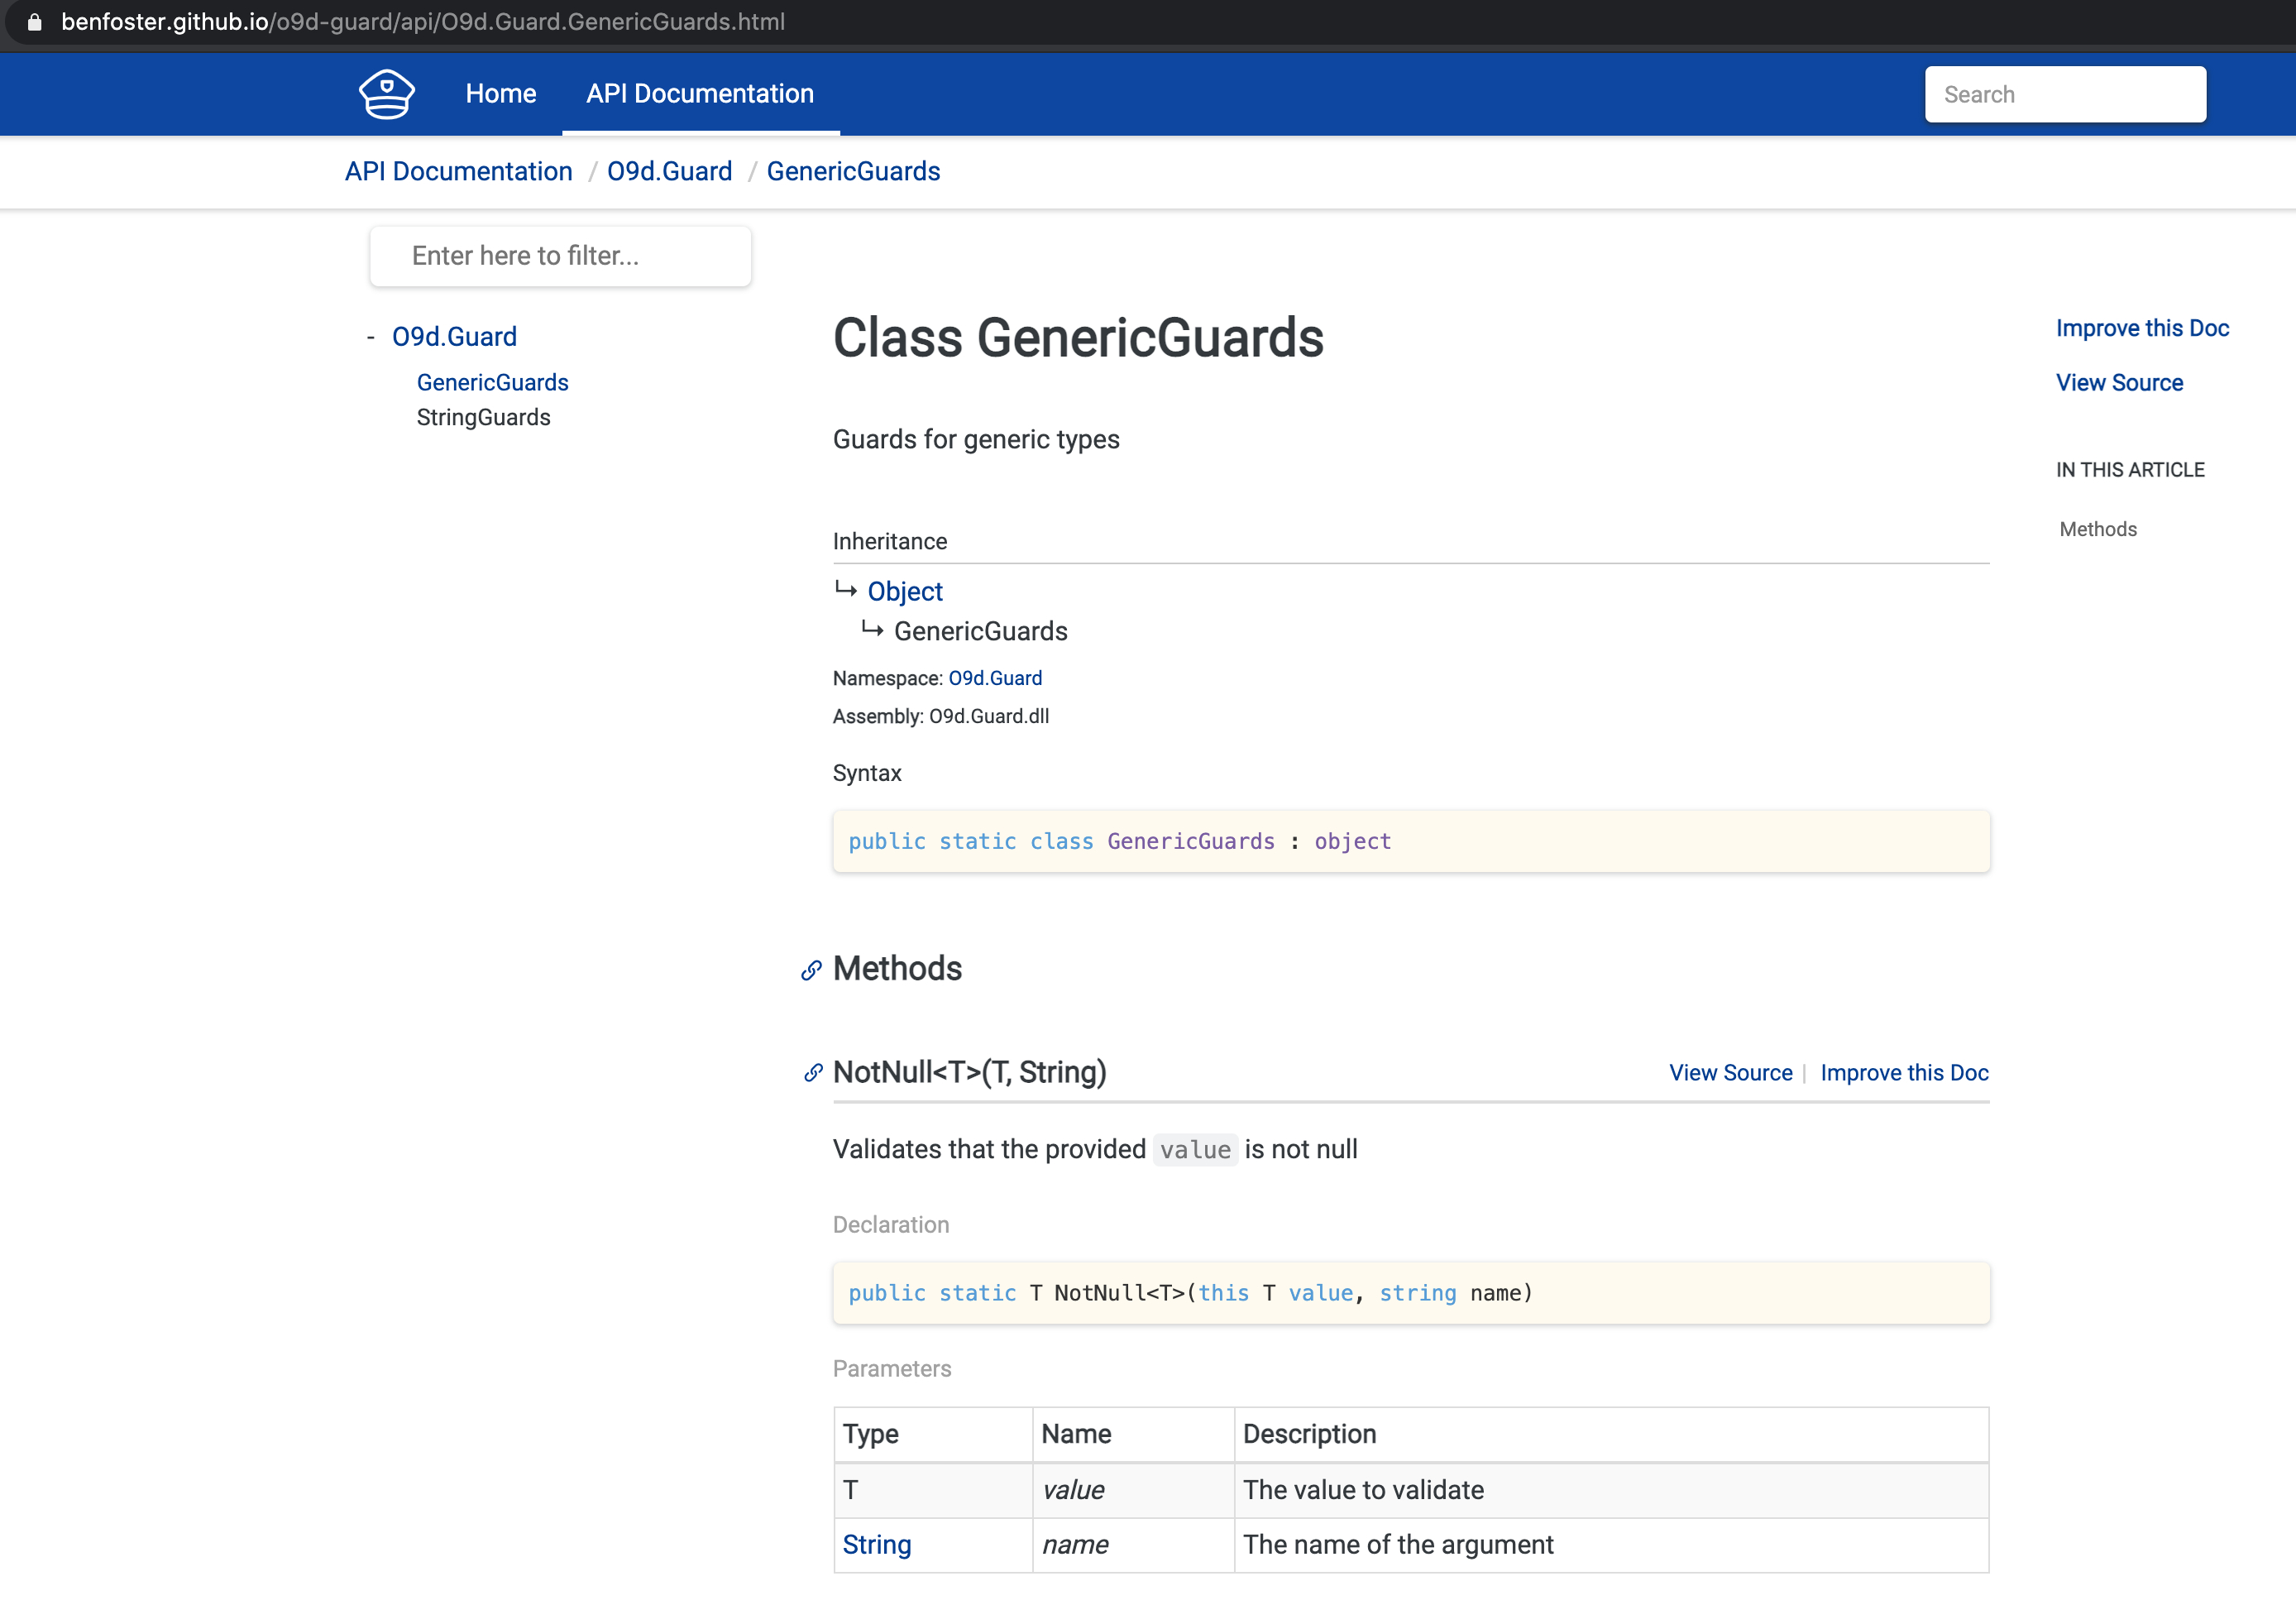The width and height of the screenshot is (2296, 1605).
Task: Click the anchor link icon beside Methods heading
Action: (x=810, y=970)
